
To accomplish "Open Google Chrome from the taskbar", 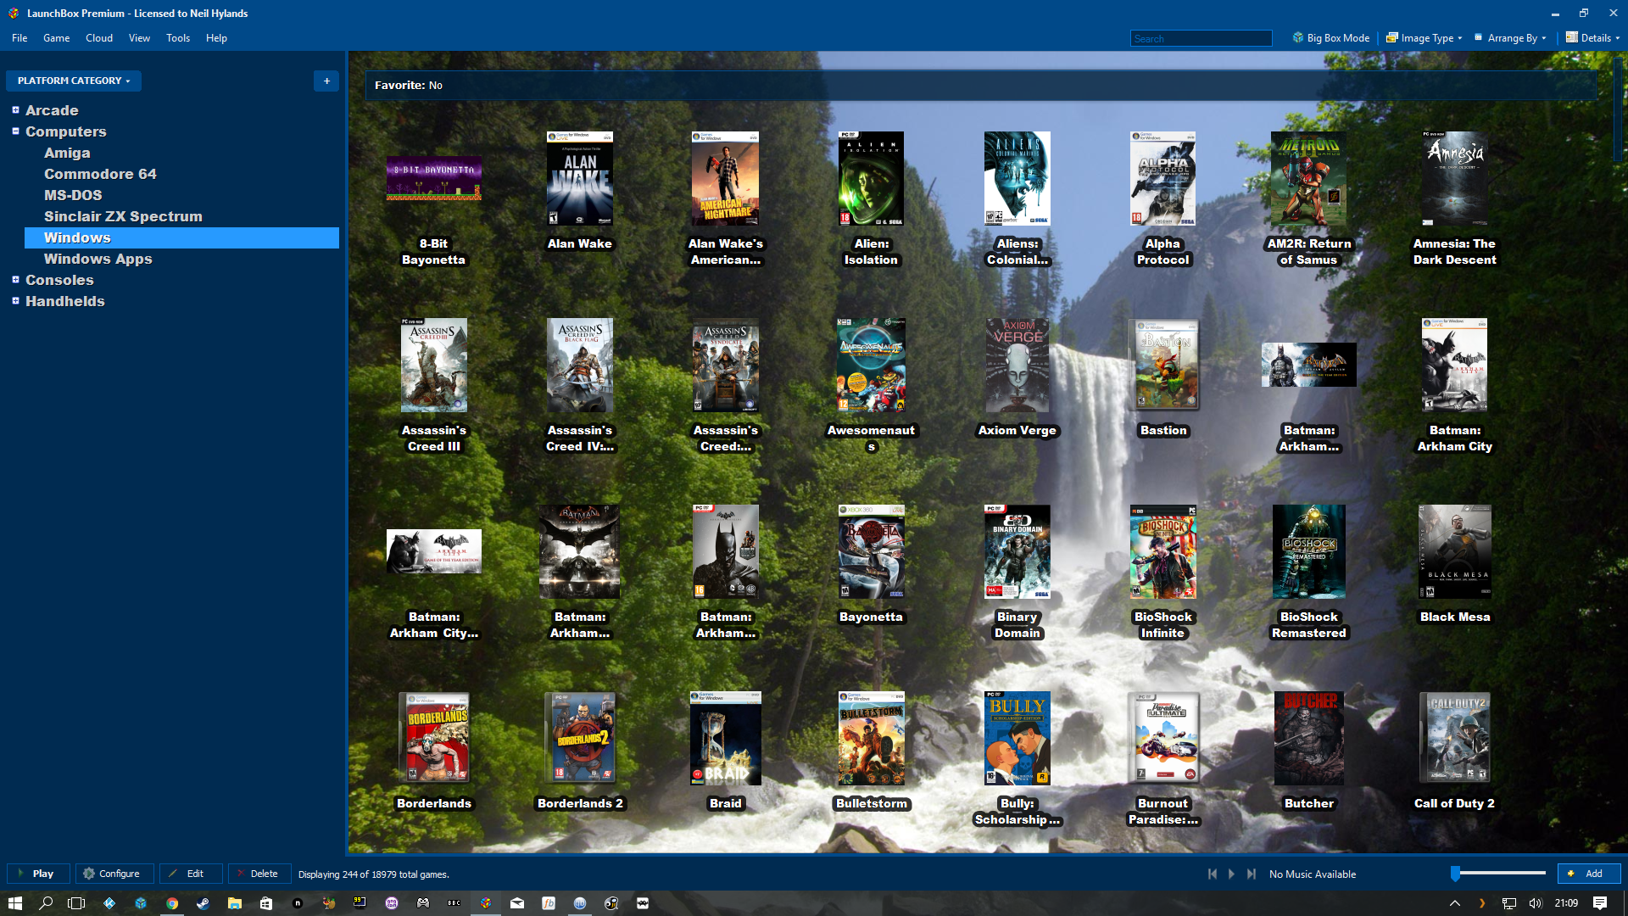I will (172, 903).
